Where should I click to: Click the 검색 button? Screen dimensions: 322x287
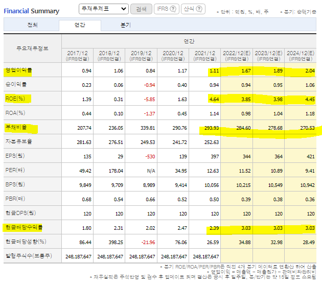point(141,9)
